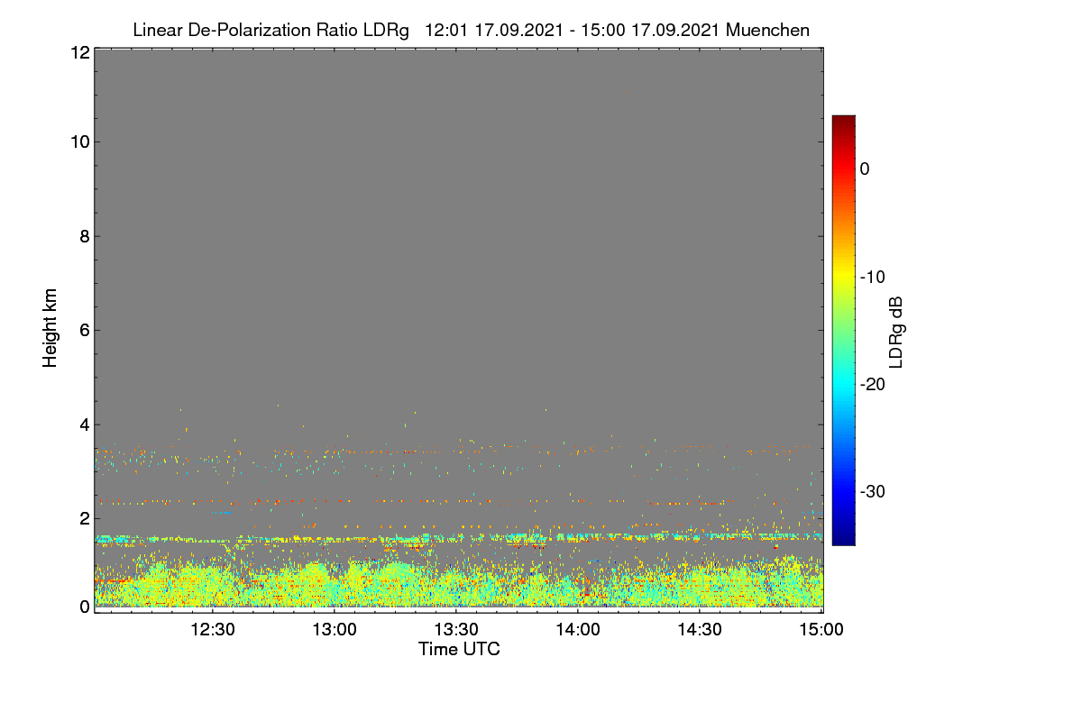Image resolution: width=1082 pixels, height=721 pixels.
Task: Click the '-30' tick label on color bar
Action: pos(873,492)
